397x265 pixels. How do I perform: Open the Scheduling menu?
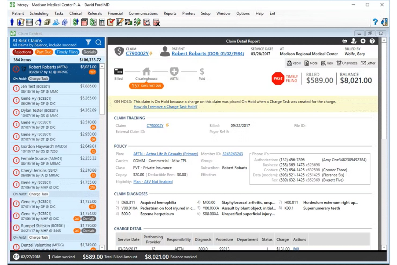coord(39,13)
